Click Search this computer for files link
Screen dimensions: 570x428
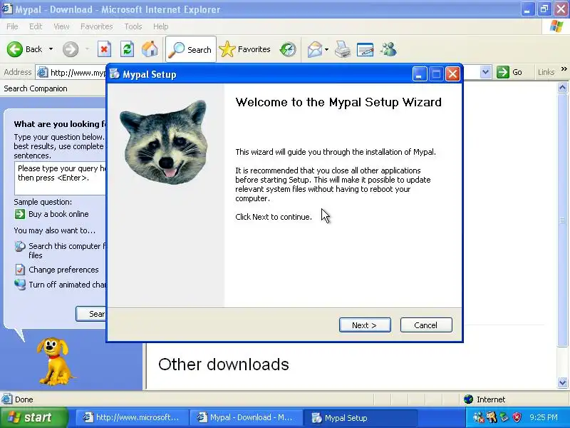point(67,251)
